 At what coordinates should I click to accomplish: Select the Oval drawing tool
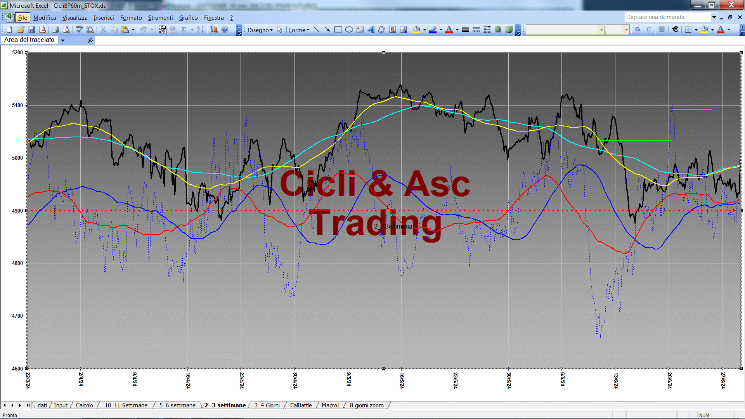coord(349,29)
